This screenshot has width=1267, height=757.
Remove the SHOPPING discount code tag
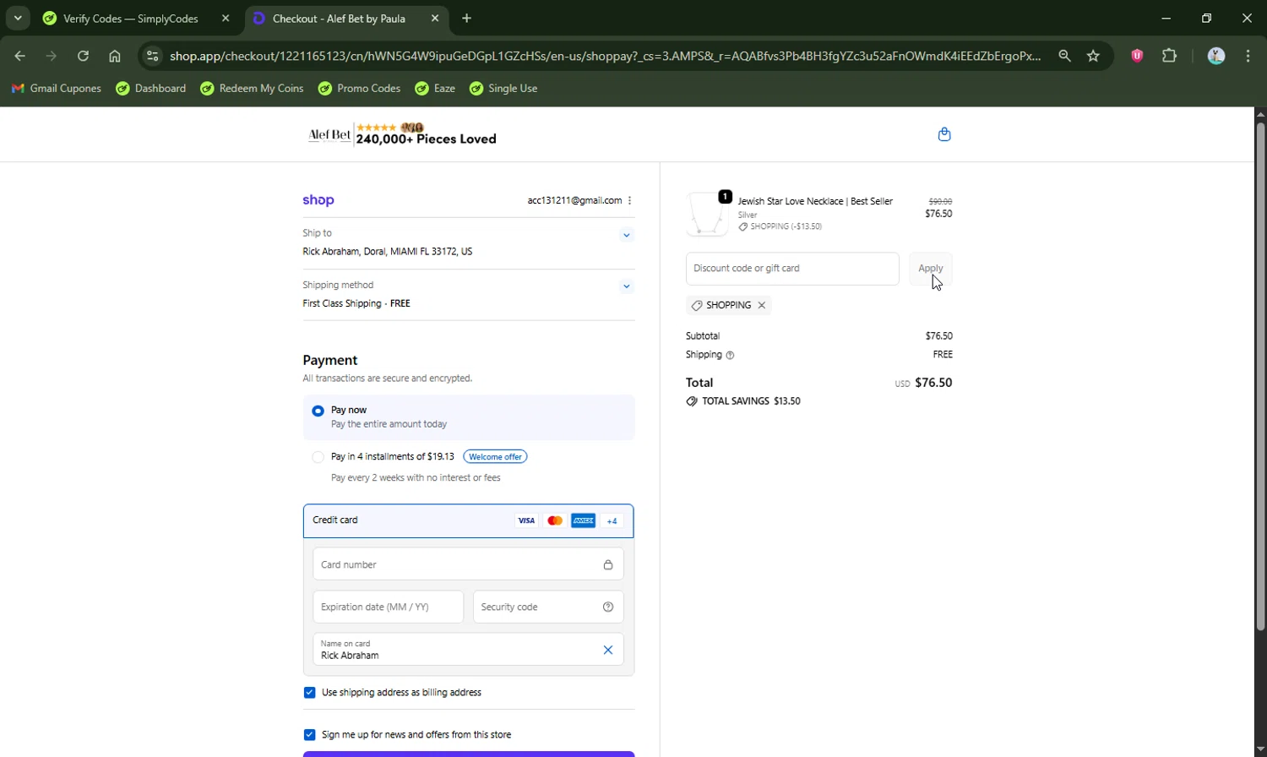[x=762, y=305]
